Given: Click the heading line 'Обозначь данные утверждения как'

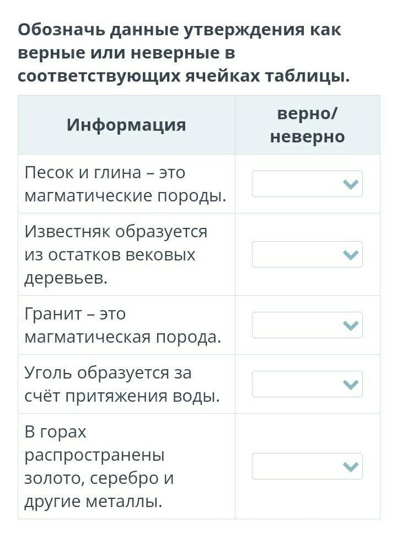Looking at the screenshot, I should pos(179,30).
